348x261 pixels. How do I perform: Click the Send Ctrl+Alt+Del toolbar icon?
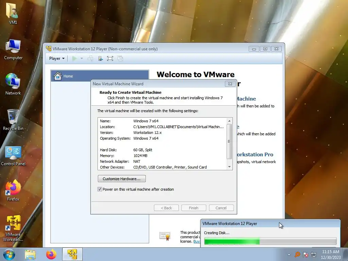90,58
